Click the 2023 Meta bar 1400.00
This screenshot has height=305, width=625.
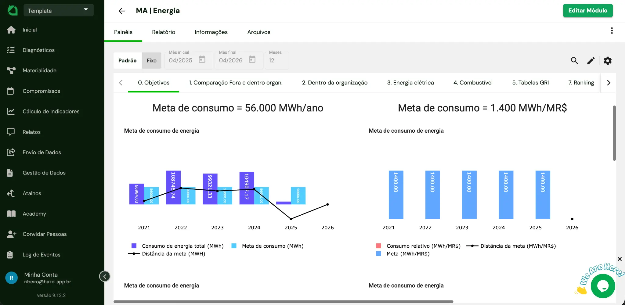point(469,195)
